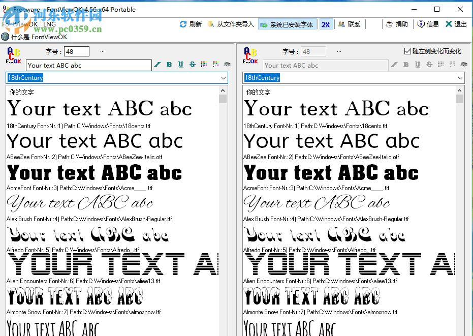Focus the left panel 字号 size field
Screen dimensions: 473x336
click(77, 51)
